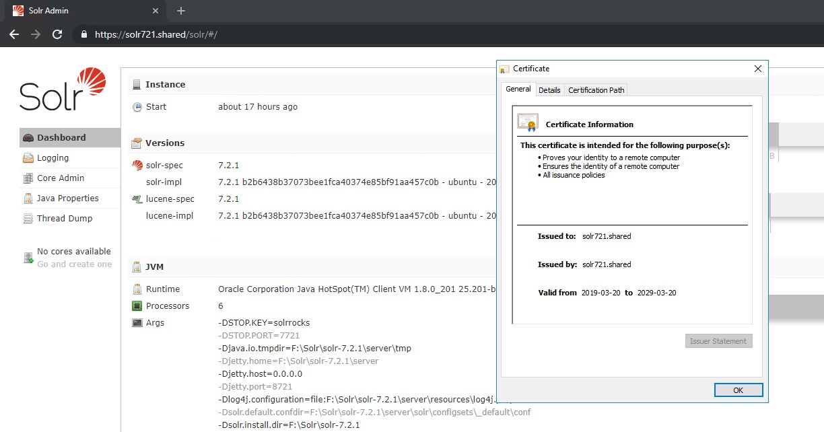Screen dimensions: 824x432
Task: Click the -DSTOP.KEY=solrrocks argument
Action: 265,323
